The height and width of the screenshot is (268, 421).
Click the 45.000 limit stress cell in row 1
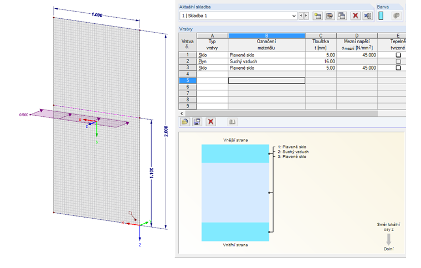[x=357, y=55]
